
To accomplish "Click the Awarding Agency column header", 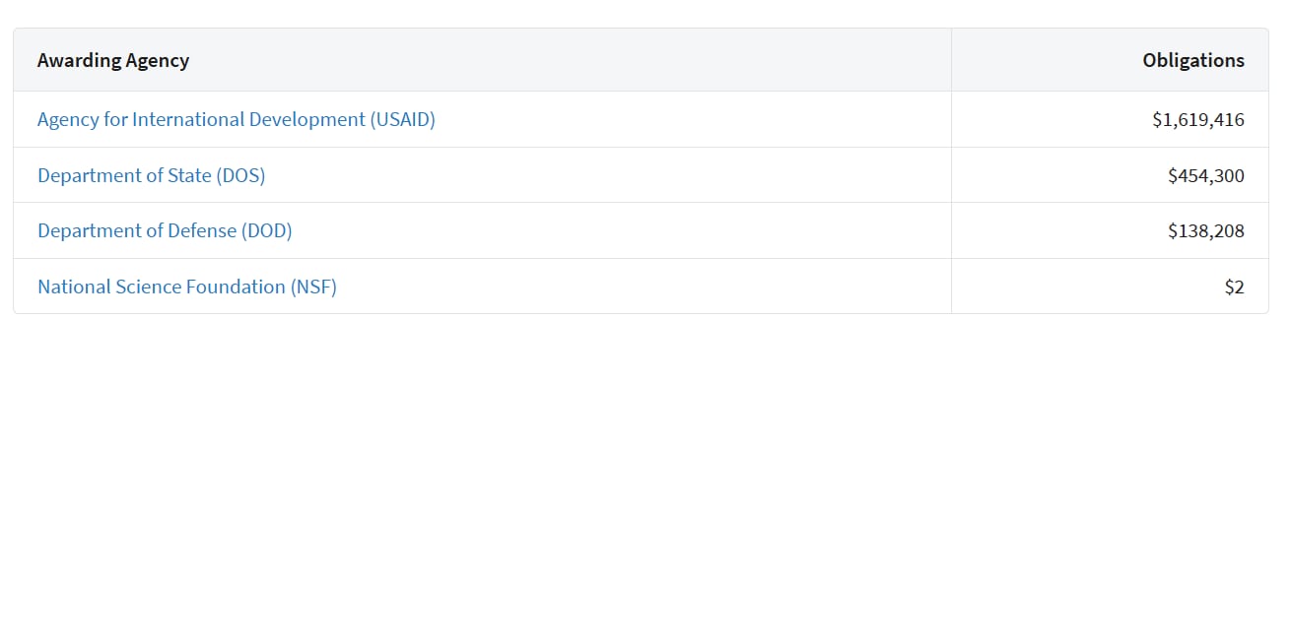I will click(x=113, y=60).
